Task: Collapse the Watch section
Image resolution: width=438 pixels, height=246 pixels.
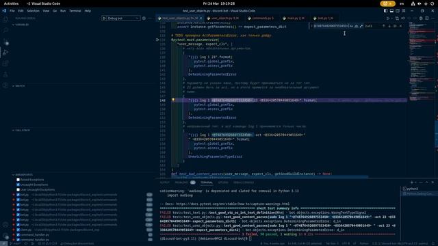Action: (x=18, y=86)
